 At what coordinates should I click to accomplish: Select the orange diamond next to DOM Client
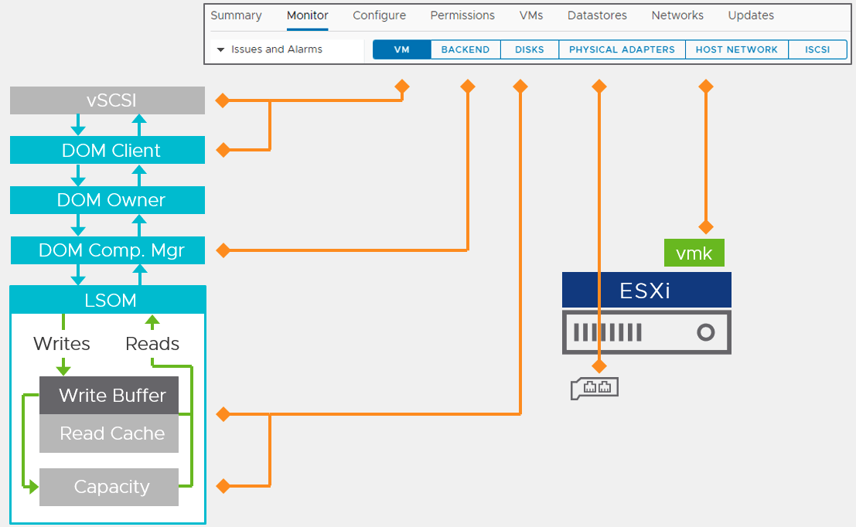tap(223, 149)
